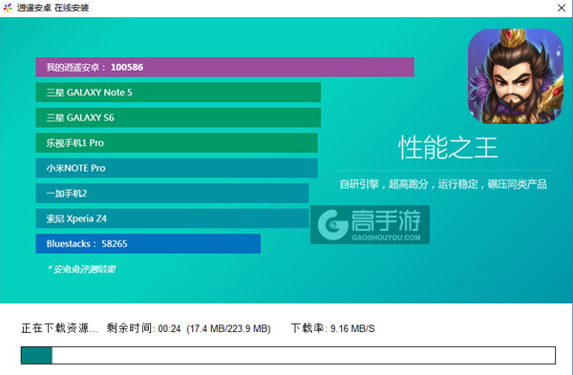The width and height of the screenshot is (573, 375).
Task: Click the 自研引擎，超高跑分 slogan text
Action: click(x=443, y=184)
